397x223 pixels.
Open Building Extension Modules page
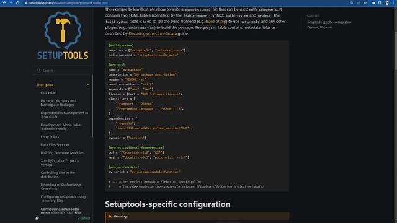coord(62,153)
